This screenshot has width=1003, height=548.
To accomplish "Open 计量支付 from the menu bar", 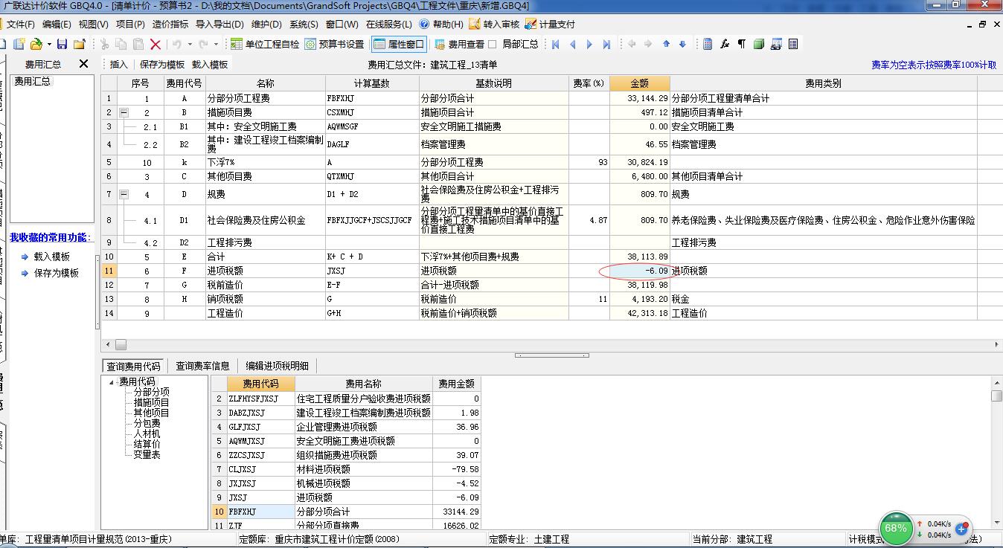I will (x=551, y=25).
